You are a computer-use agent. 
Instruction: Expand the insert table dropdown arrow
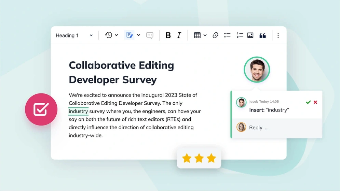point(205,35)
